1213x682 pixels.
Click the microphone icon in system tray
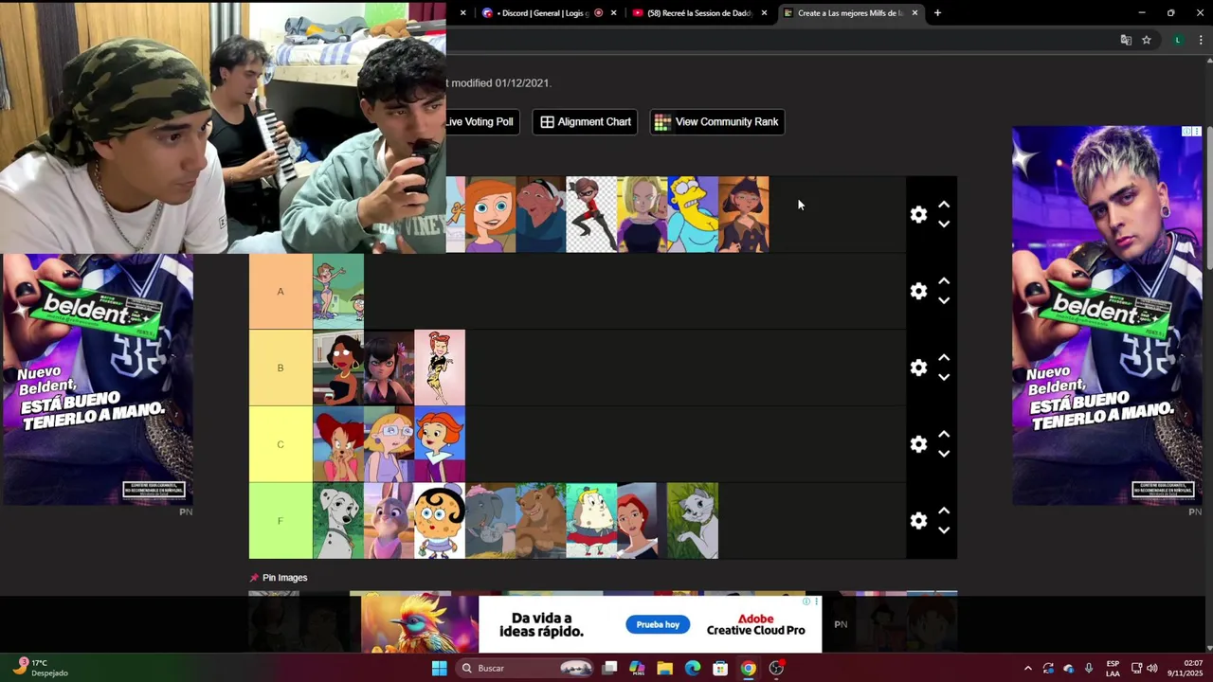point(1089,669)
